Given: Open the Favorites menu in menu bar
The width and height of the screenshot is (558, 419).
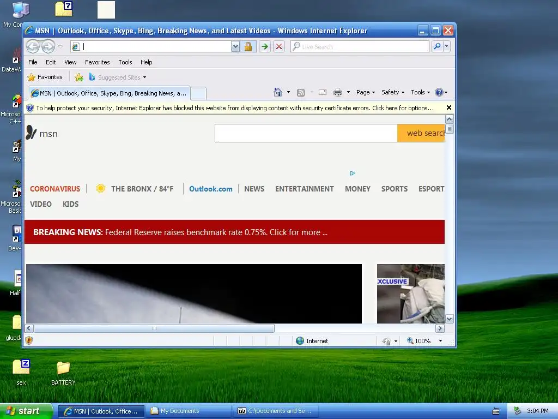Looking at the screenshot, I should click(97, 62).
